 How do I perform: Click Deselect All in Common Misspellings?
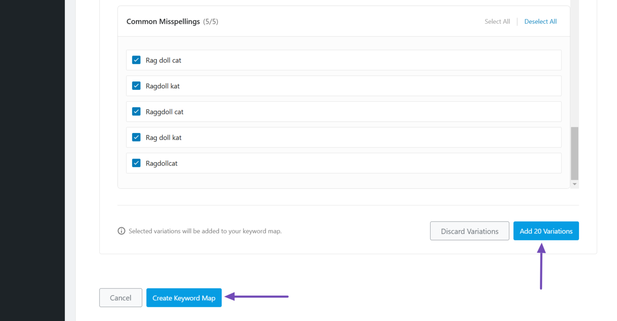click(x=540, y=22)
